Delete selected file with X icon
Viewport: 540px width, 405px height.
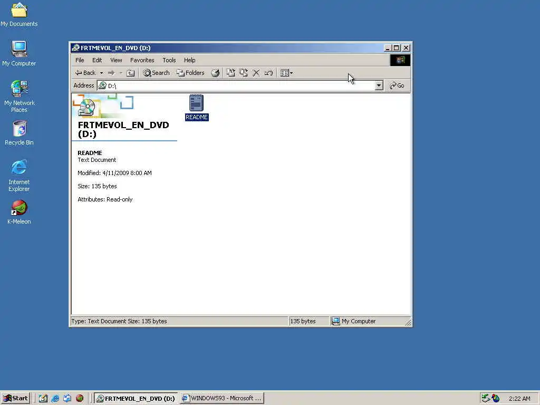tap(256, 73)
